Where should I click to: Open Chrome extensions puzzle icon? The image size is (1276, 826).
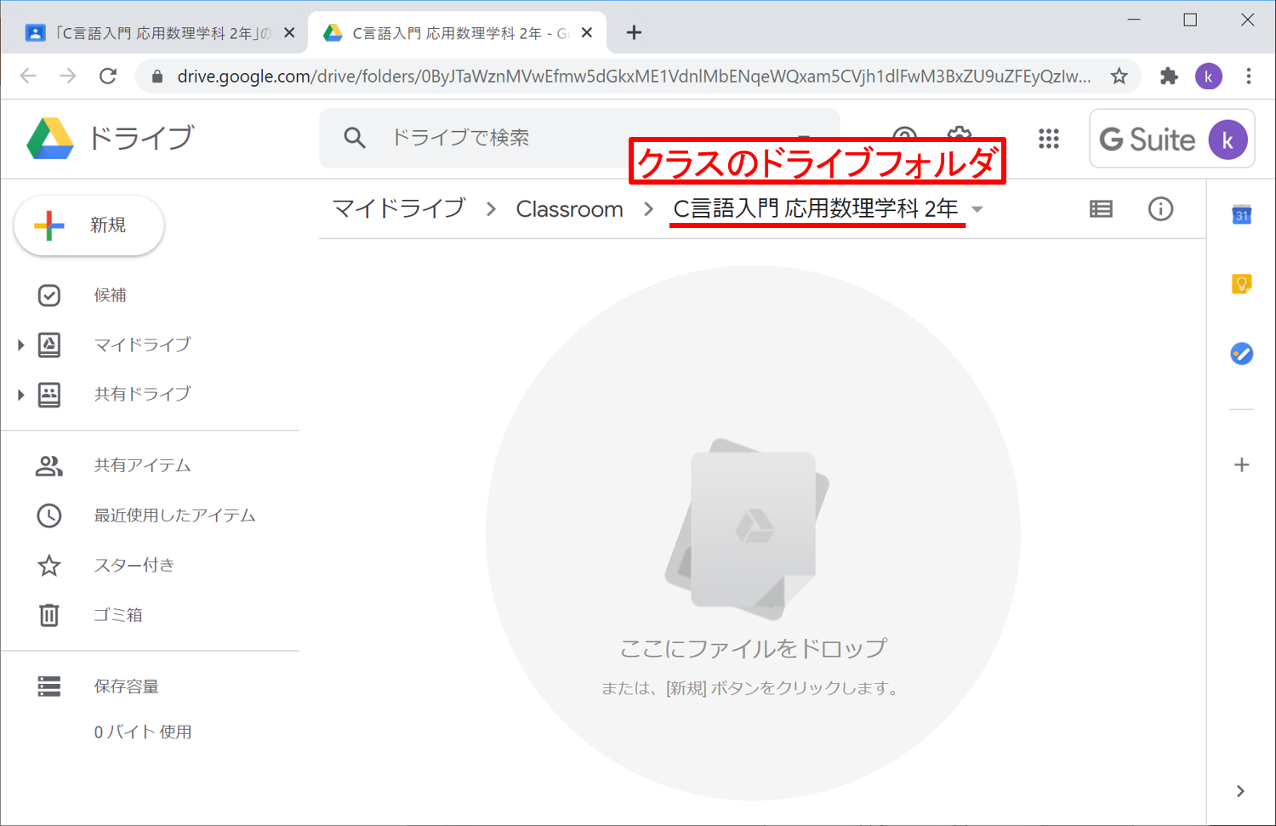[1169, 77]
